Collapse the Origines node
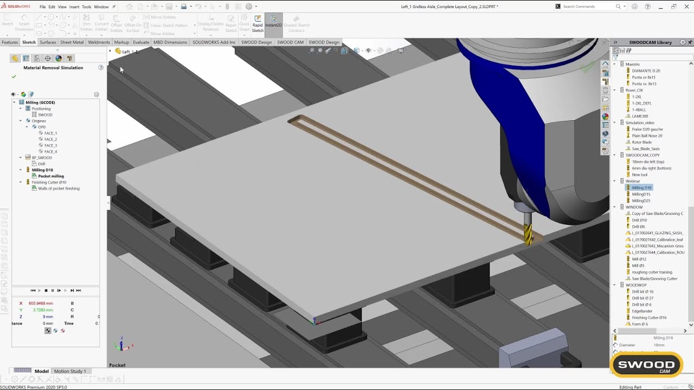694x390 pixels. [x=21, y=121]
